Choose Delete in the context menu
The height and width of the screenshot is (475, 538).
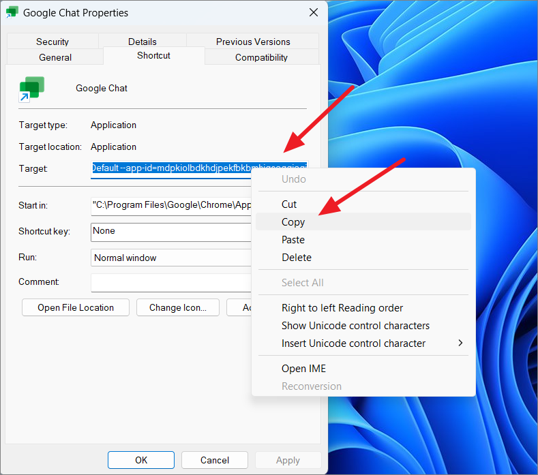tap(363, 257)
